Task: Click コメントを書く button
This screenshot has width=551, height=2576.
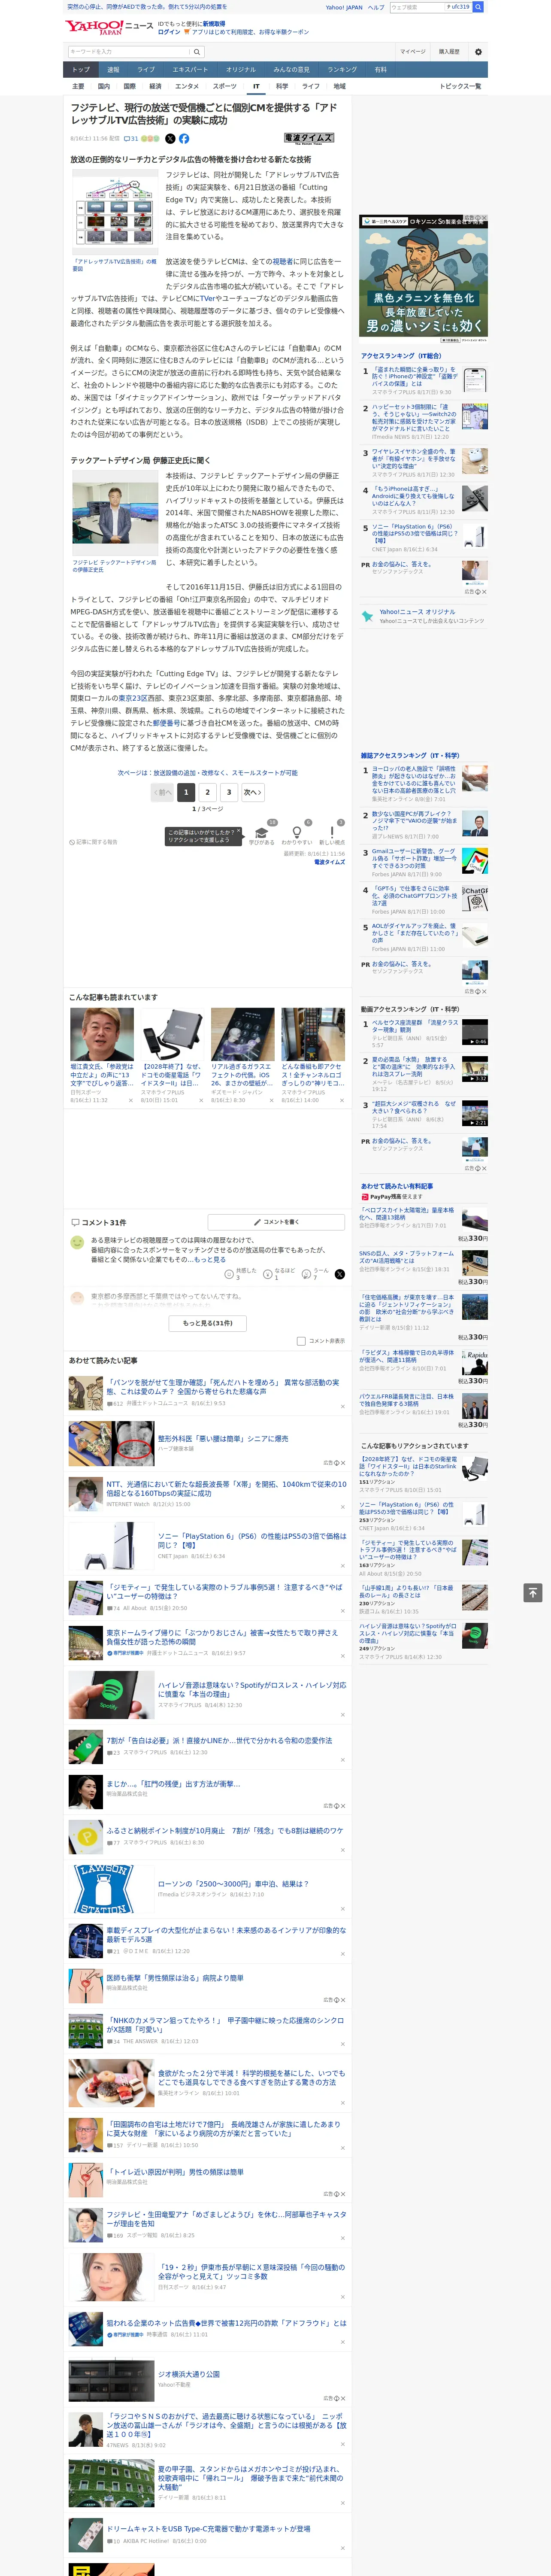Action: tap(277, 1222)
